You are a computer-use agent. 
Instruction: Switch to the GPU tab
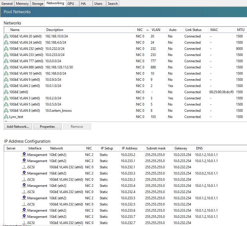coord(72,3)
